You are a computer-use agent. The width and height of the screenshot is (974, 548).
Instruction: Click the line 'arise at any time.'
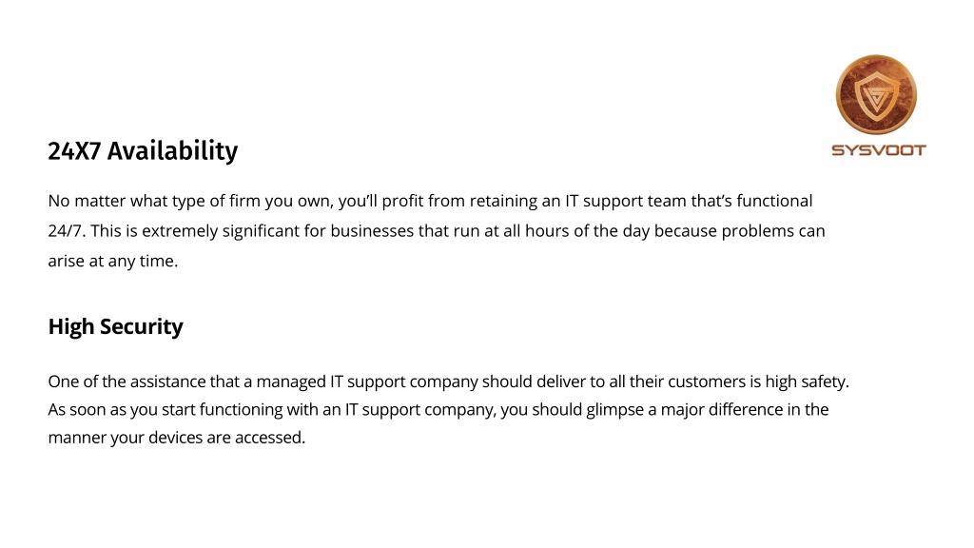pyautogui.click(x=113, y=261)
